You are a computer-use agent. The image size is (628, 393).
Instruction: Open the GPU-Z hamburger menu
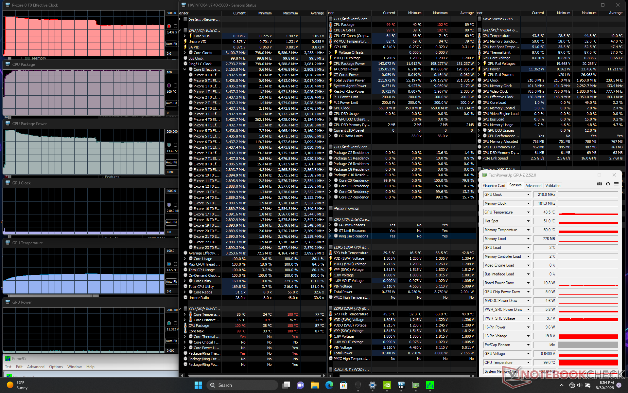(616, 184)
